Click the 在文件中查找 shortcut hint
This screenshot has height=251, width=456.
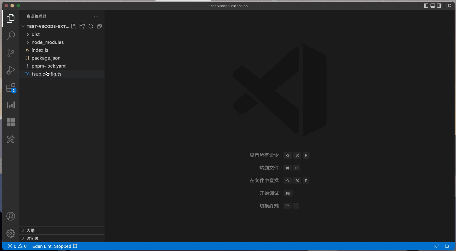tap(264, 181)
